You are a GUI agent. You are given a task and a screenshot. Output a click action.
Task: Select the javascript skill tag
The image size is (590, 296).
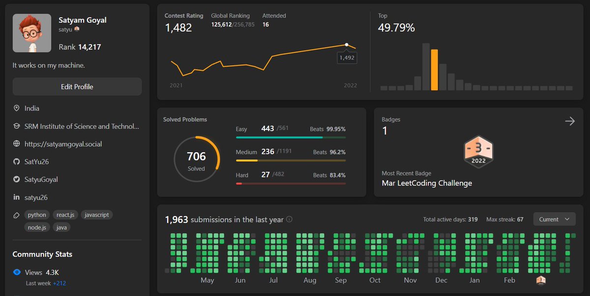click(97, 215)
